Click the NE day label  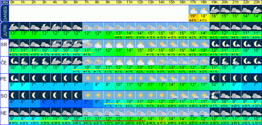click(4, 113)
